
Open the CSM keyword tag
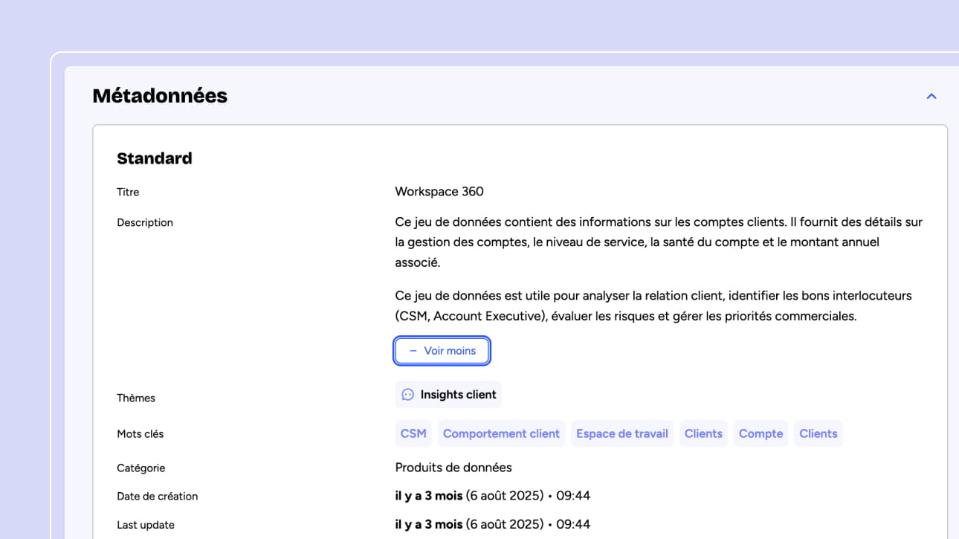[413, 433]
